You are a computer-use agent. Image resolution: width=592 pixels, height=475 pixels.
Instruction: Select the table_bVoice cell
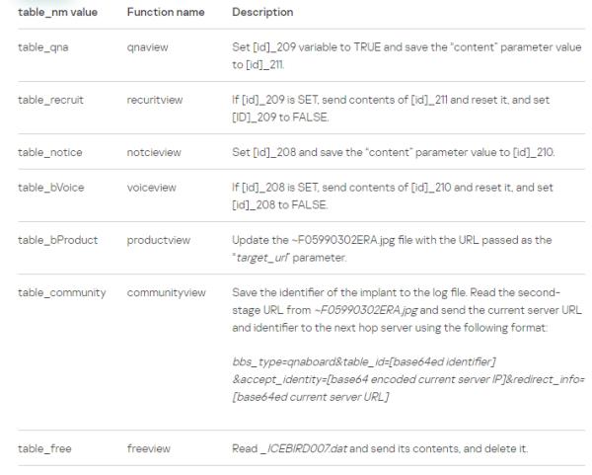[x=51, y=188]
